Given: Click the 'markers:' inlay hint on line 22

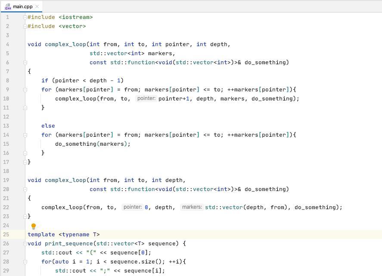Looking at the screenshot, I should tap(192, 207).
